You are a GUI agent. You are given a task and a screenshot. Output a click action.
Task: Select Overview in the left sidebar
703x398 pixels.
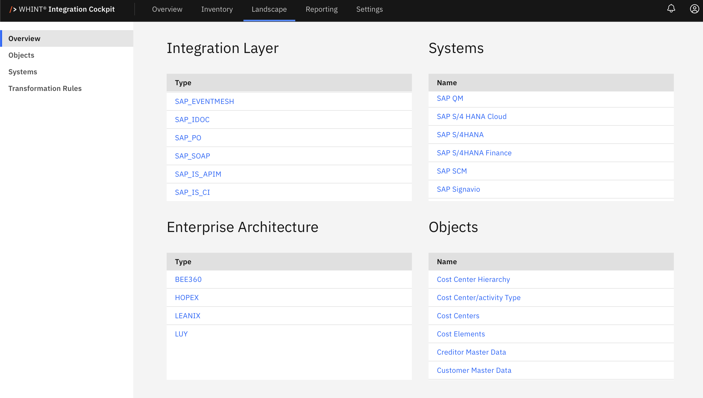tap(67, 38)
